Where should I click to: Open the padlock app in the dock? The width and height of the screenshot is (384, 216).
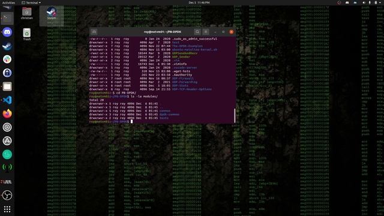tap(7, 73)
